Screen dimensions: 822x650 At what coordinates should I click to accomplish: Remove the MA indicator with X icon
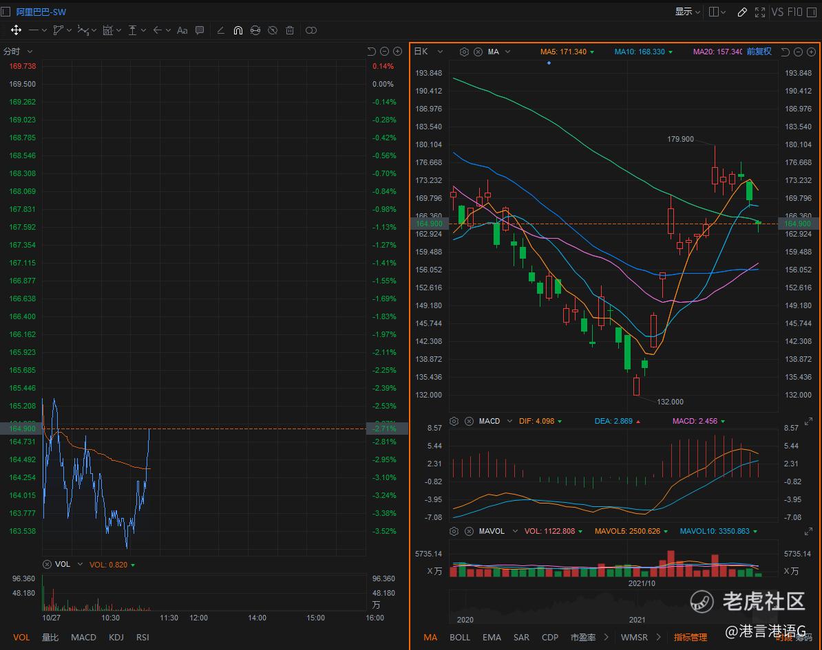[478, 52]
